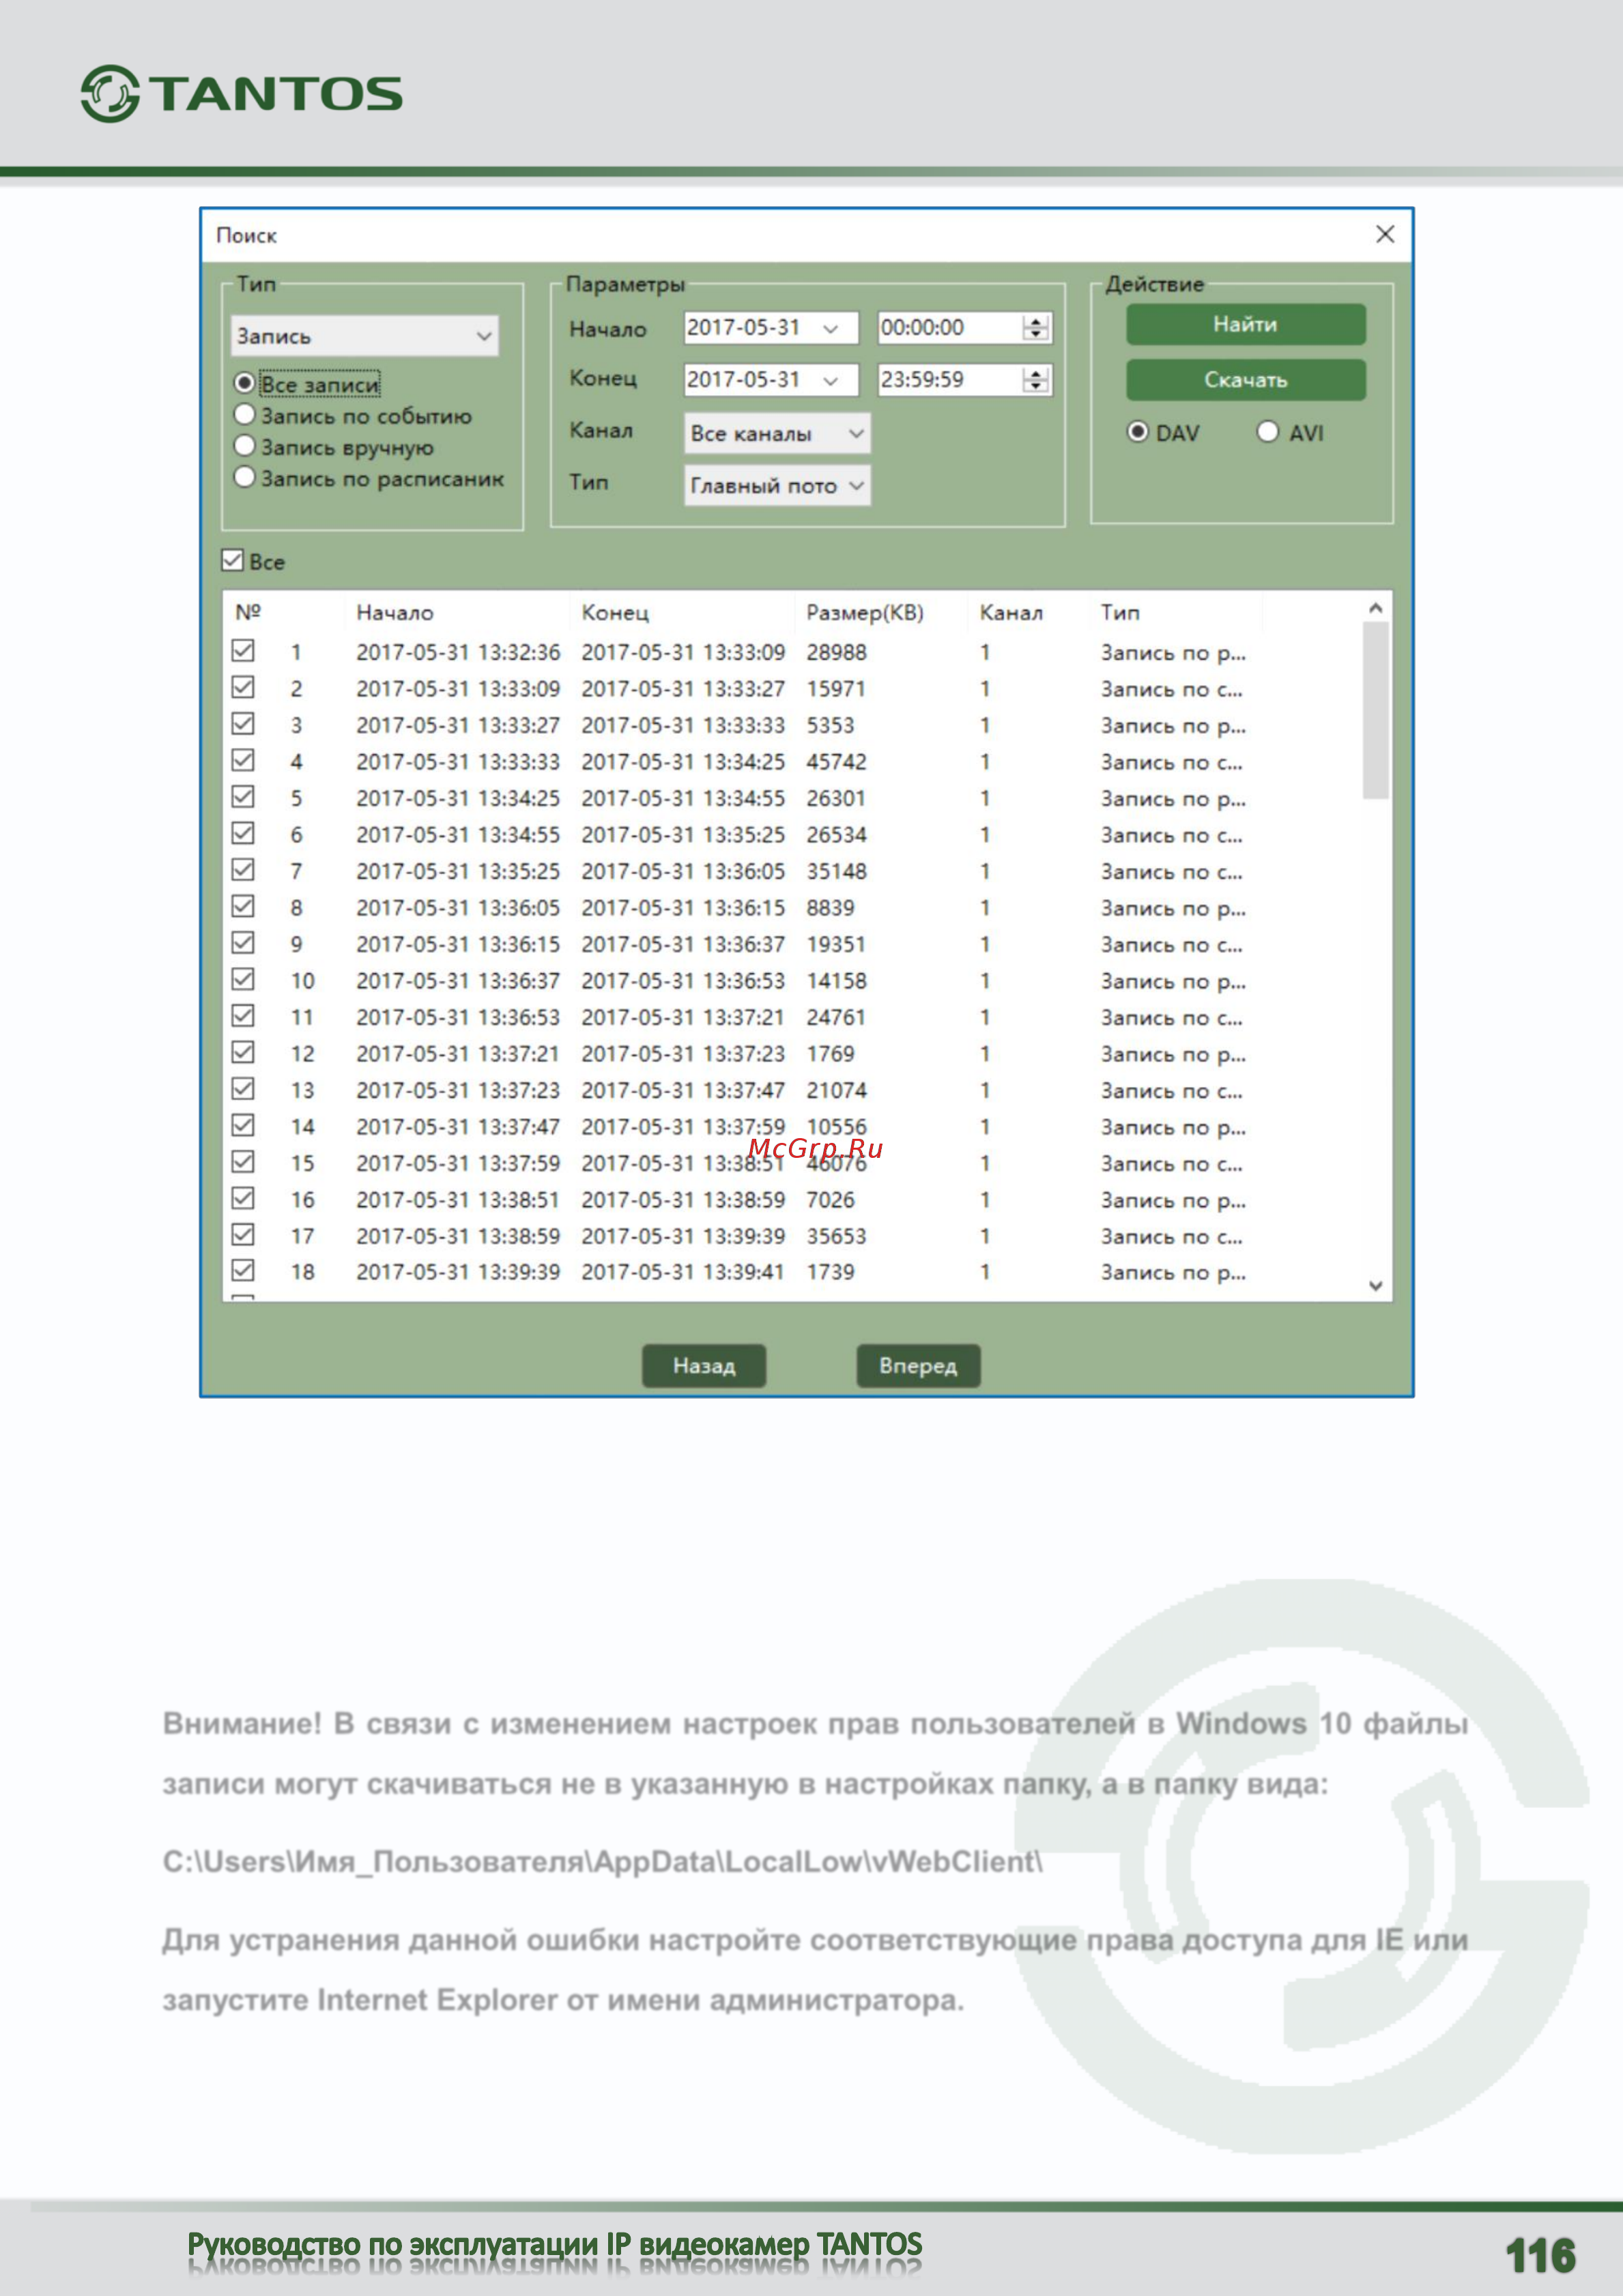Click end time 2017-05-31 13:39:41
1623x2296 pixels.
pyautogui.click(x=683, y=1272)
